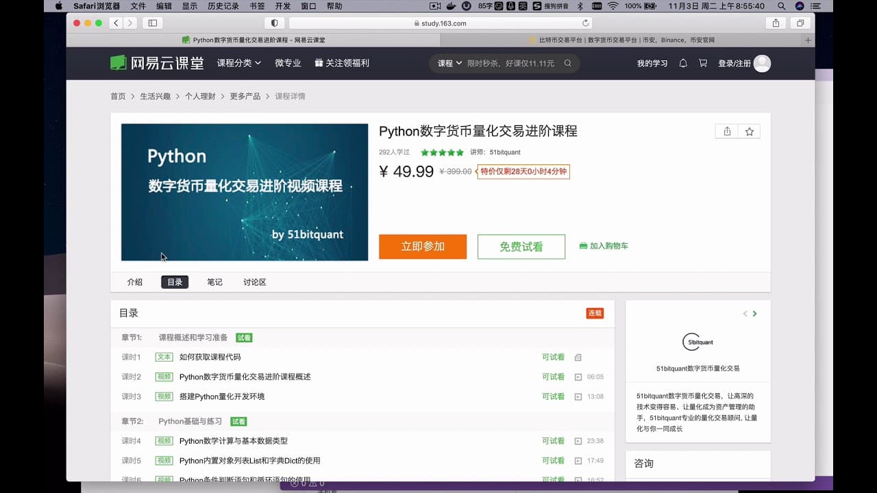Click the play icon beside duration 13:08

pos(578,396)
